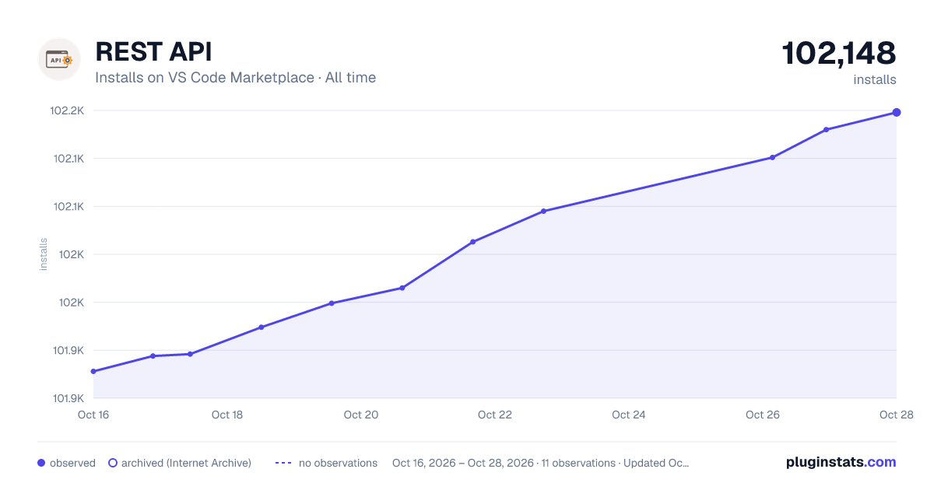Image resolution: width=934 pixels, height=490 pixels.
Task: Click 'Installs on VS Code Marketplace · All time' subtitle
Action: tap(235, 78)
